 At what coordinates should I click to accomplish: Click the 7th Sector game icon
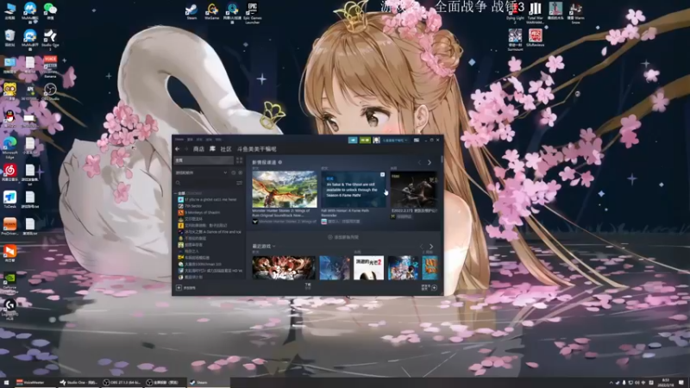(x=180, y=206)
